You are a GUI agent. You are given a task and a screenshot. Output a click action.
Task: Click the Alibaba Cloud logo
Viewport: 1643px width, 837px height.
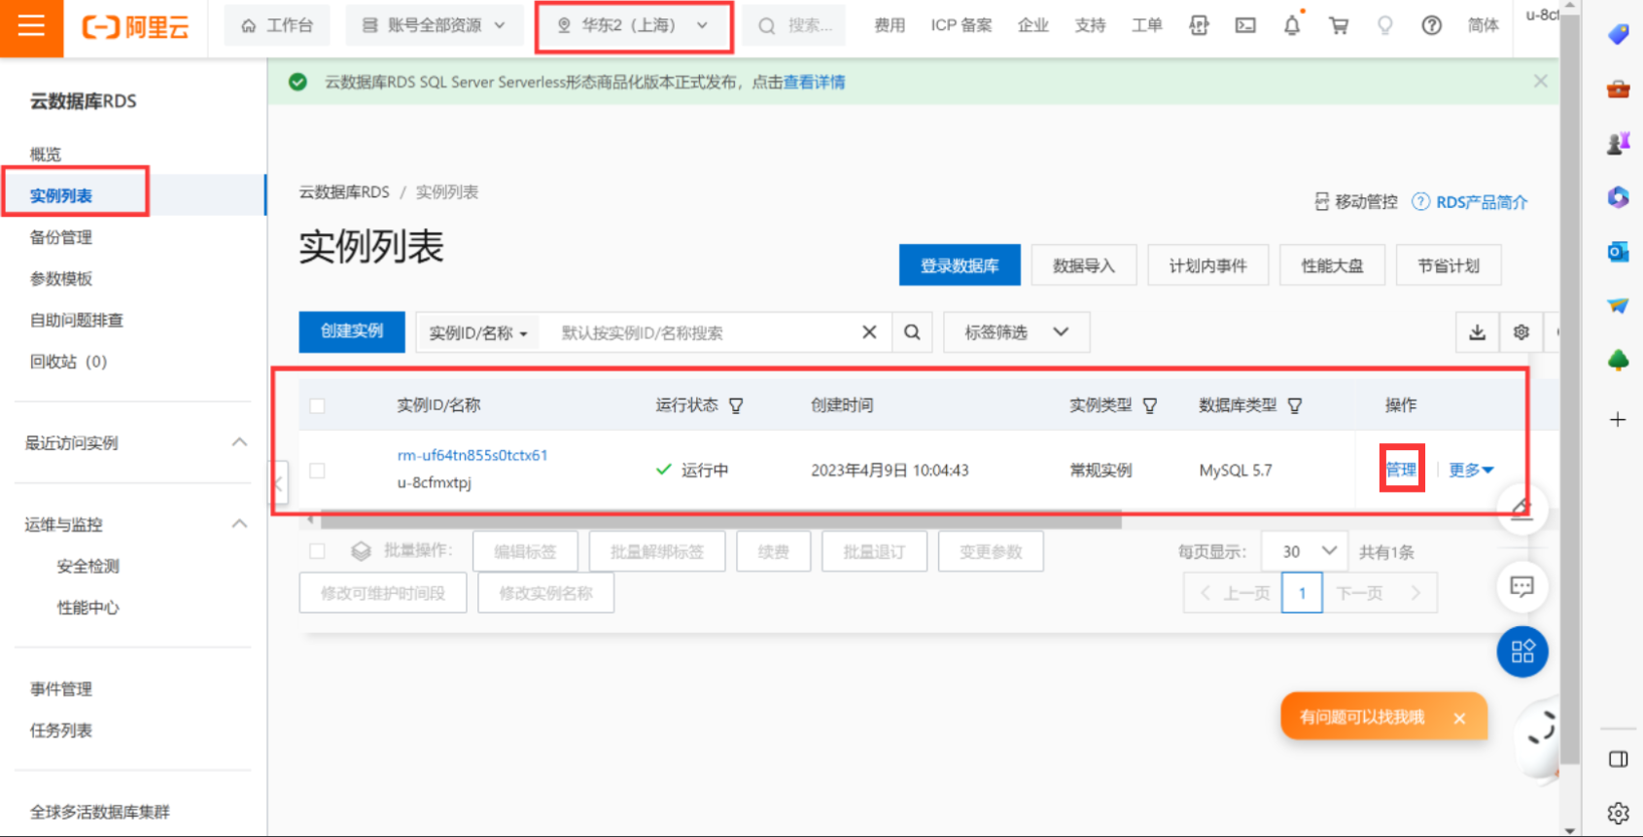[x=135, y=26]
